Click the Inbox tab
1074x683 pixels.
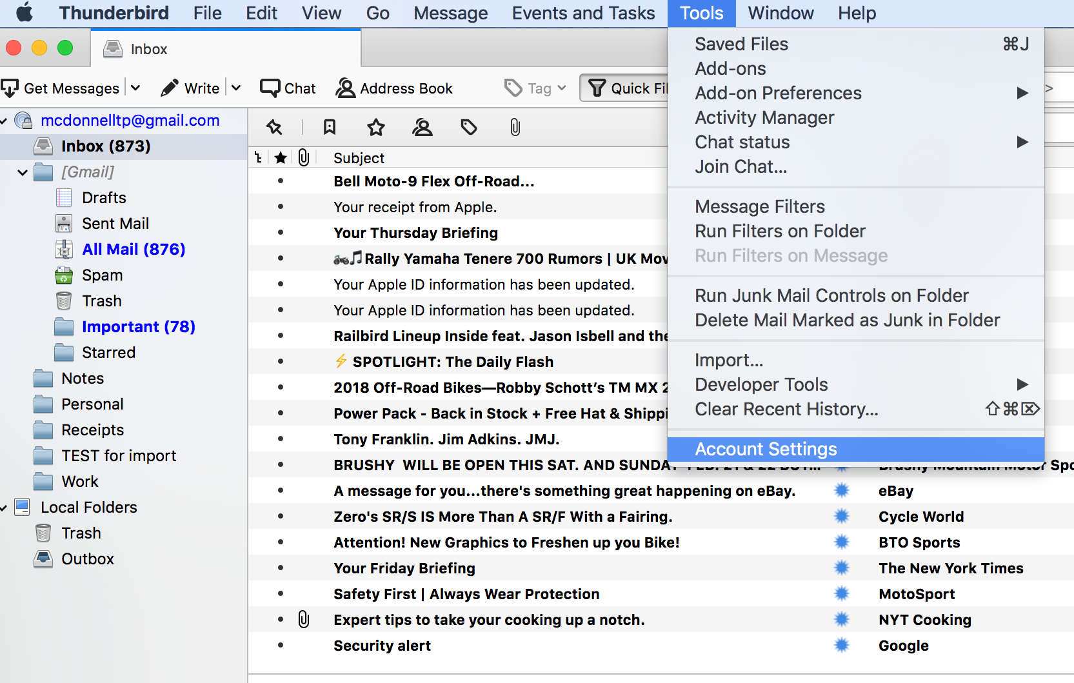226,48
